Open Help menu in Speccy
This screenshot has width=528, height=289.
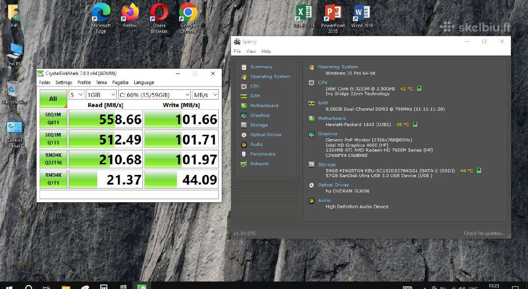tap(266, 52)
